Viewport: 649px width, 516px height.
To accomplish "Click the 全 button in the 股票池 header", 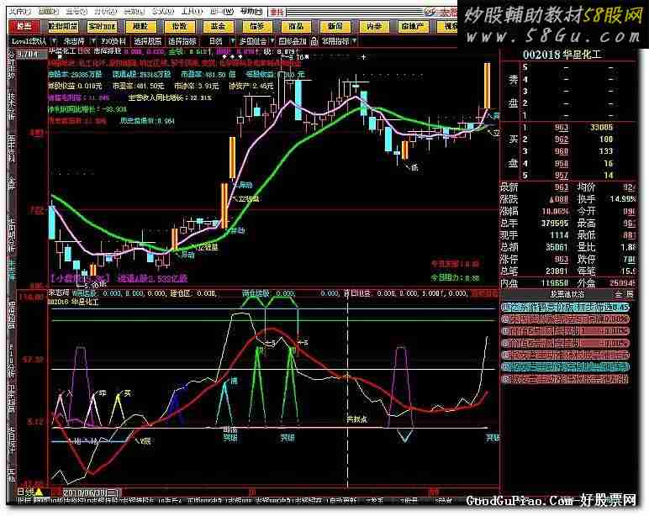I will click(x=619, y=294).
